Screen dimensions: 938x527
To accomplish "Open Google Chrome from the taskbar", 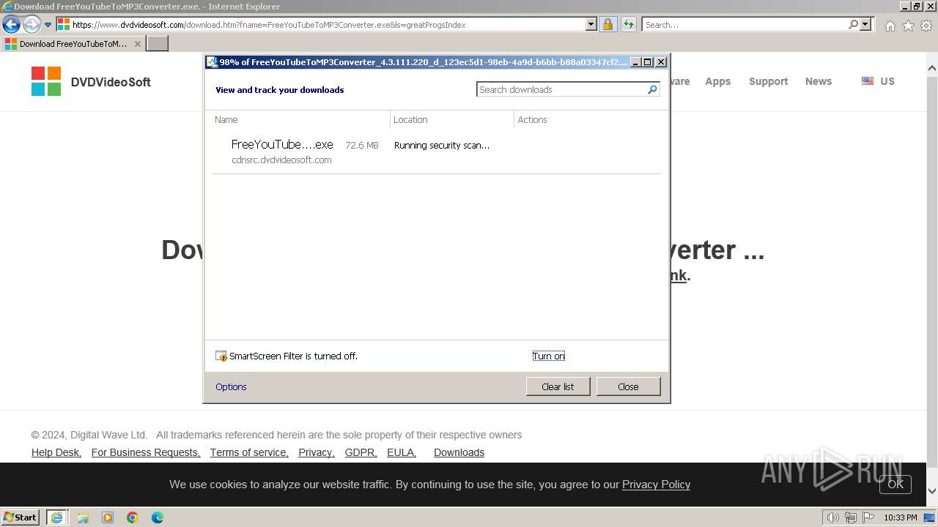I will [133, 517].
